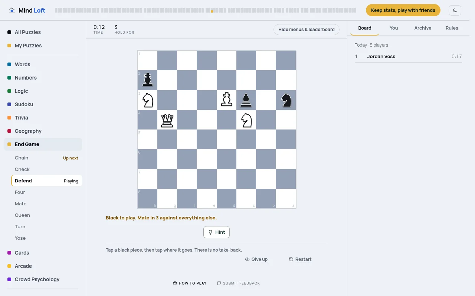475x296 pixels.
Task: Click the question mark How to Play icon
Action: [x=175, y=283]
